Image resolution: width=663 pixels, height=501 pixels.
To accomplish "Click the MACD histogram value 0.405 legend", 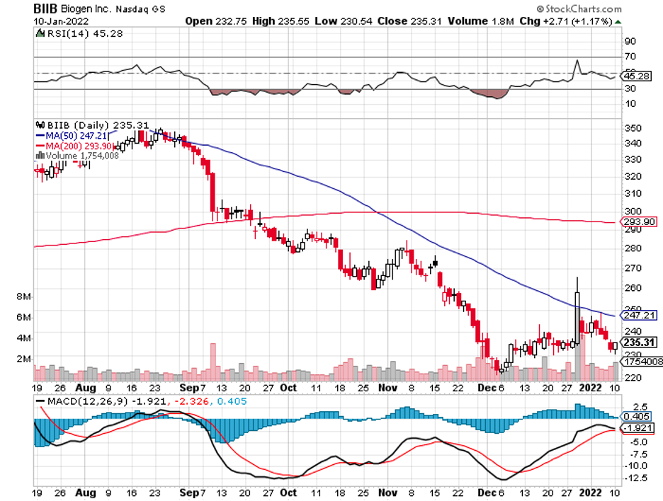I will 232,401.
